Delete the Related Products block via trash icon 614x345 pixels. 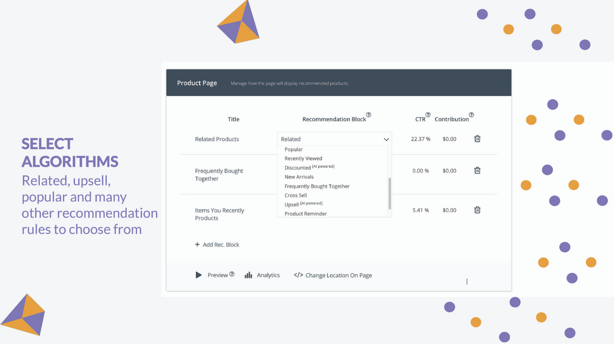pos(477,138)
